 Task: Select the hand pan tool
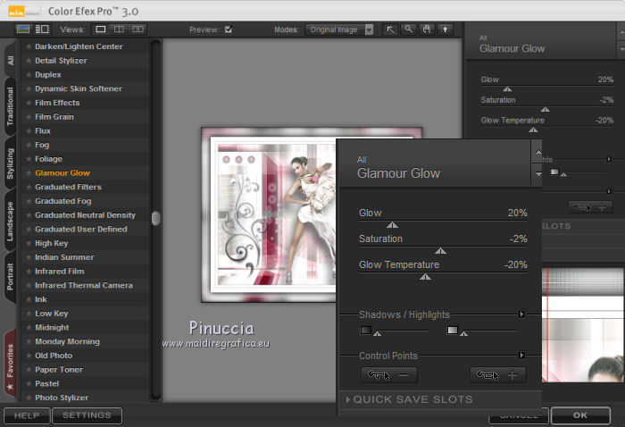pos(427,29)
